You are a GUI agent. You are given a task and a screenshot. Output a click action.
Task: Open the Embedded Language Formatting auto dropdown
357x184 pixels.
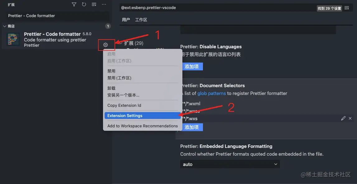230,164
